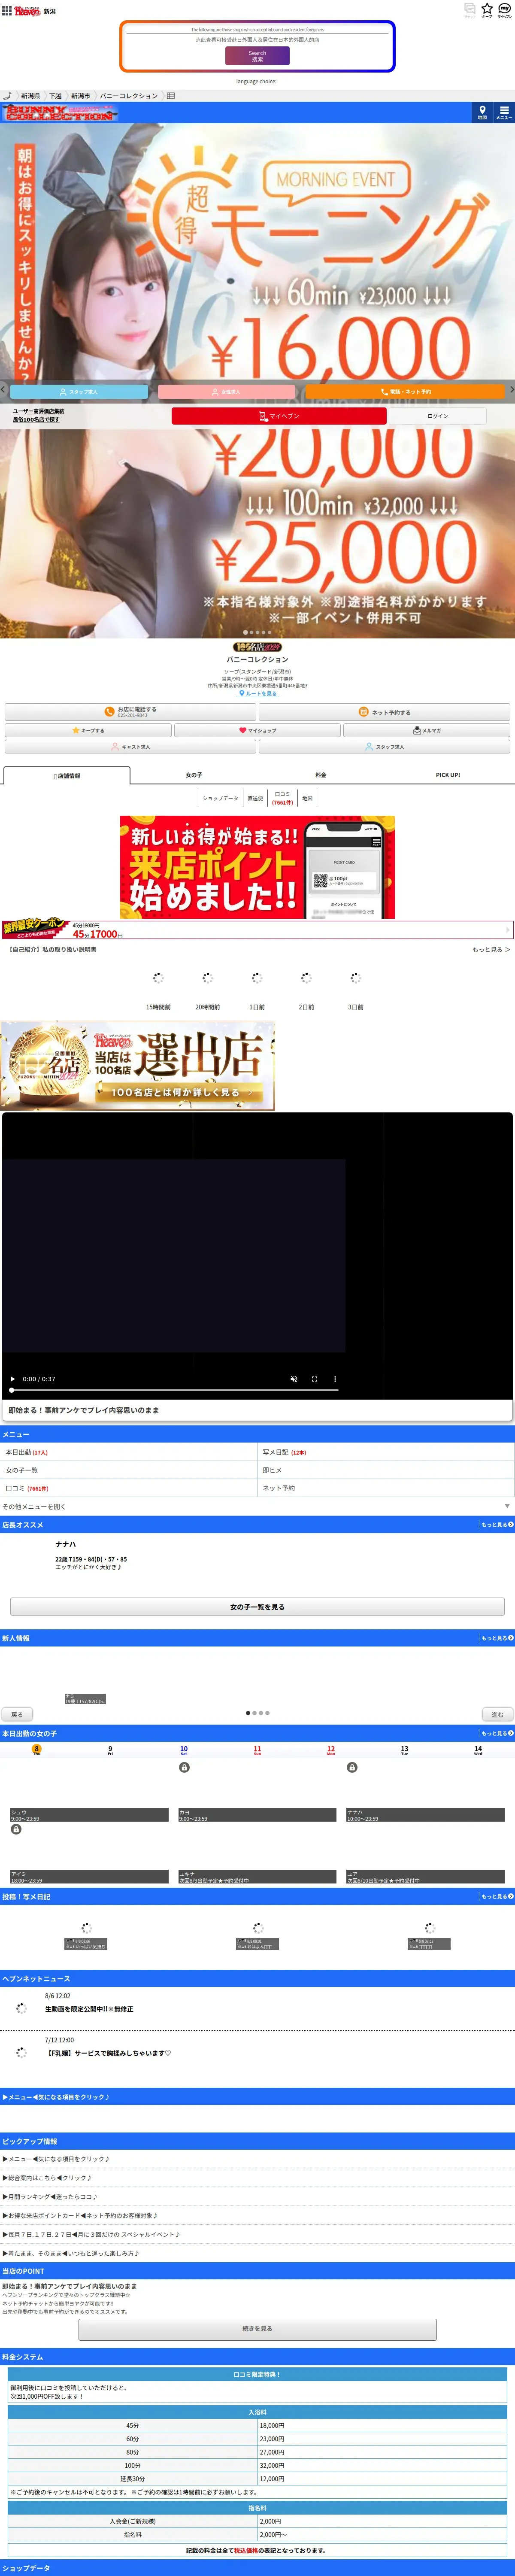
Task: Seek on the video progress bar
Action: (174, 1390)
